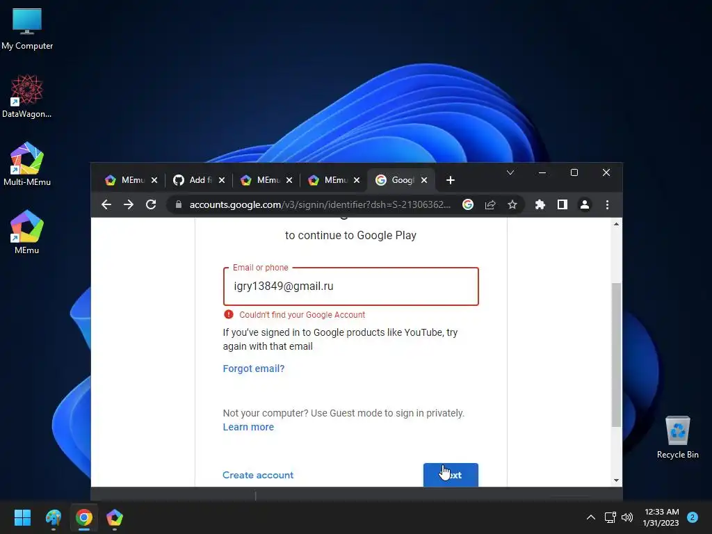Click the blue Next button
712x534 pixels.
point(451,475)
